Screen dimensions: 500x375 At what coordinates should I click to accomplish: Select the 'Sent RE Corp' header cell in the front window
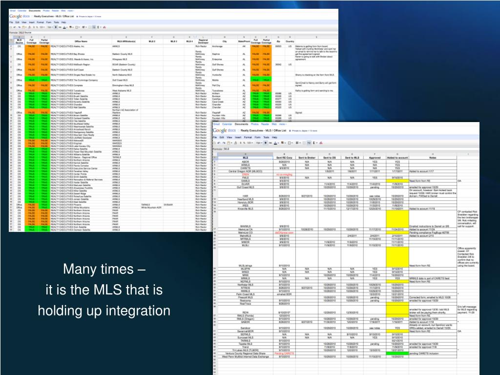coord(284,158)
